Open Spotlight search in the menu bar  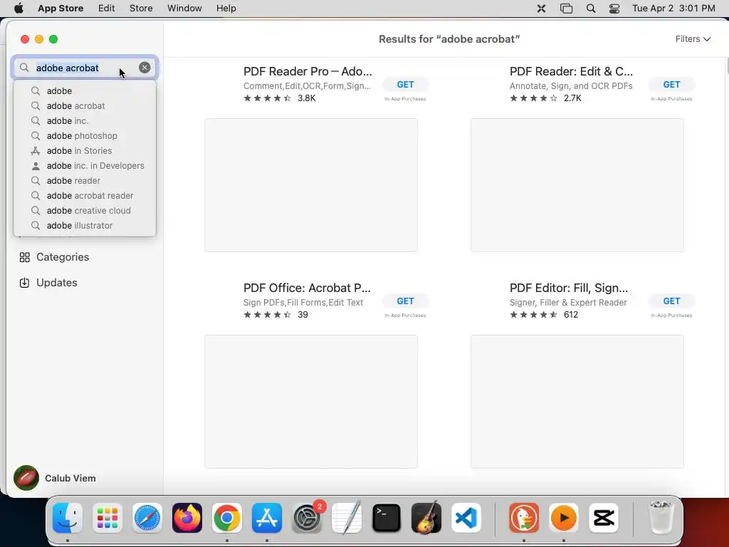click(590, 9)
